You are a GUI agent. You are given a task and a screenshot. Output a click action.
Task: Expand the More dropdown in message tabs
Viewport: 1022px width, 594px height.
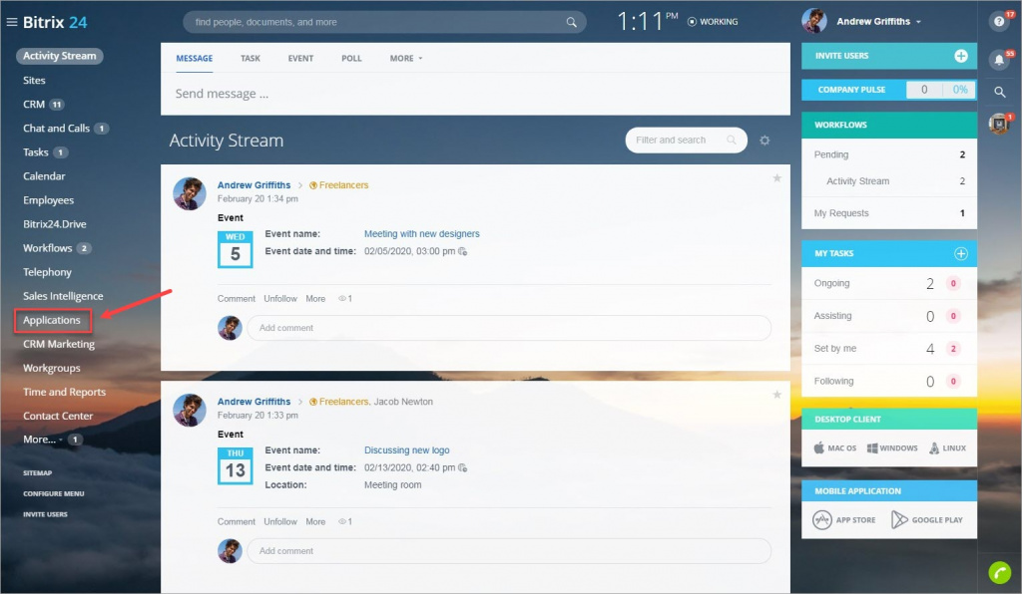coord(406,59)
